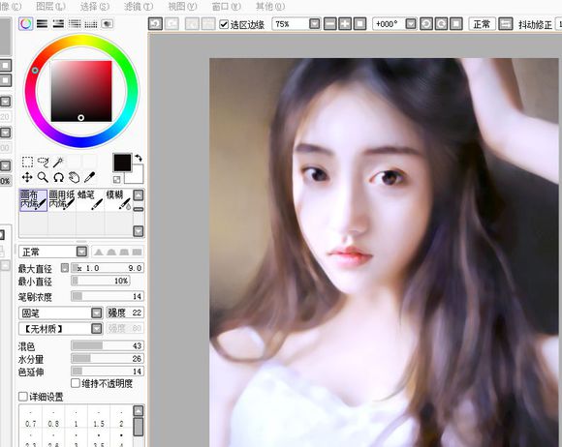Toggle max diameter pressure button beside 最大直径
Image resolution: width=562 pixels, height=447 pixels.
pos(65,268)
